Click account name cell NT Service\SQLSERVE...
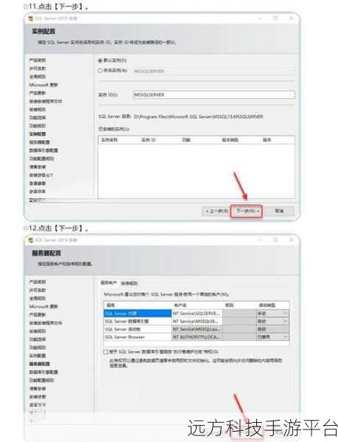 tap(197, 314)
